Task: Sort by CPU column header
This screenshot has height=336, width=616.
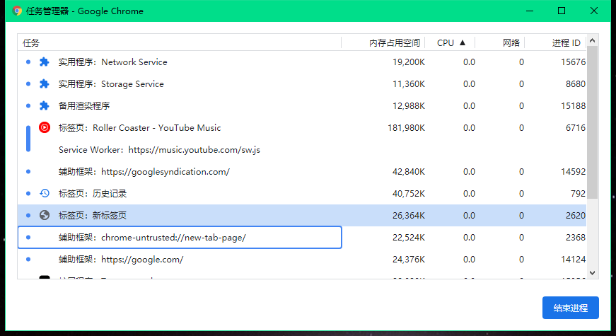Action: [x=451, y=43]
